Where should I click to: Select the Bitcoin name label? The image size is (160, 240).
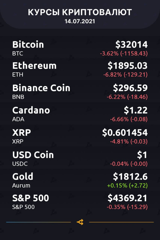click(x=28, y=44)
